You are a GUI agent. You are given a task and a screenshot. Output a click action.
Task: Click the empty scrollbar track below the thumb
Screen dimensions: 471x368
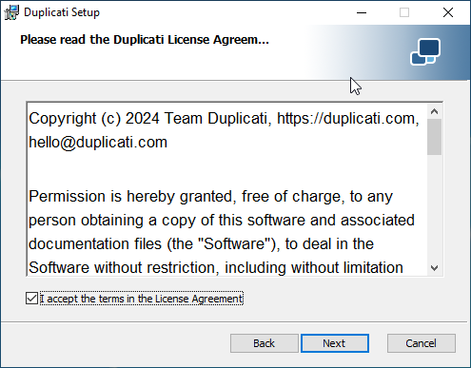(x=435, y=207)
